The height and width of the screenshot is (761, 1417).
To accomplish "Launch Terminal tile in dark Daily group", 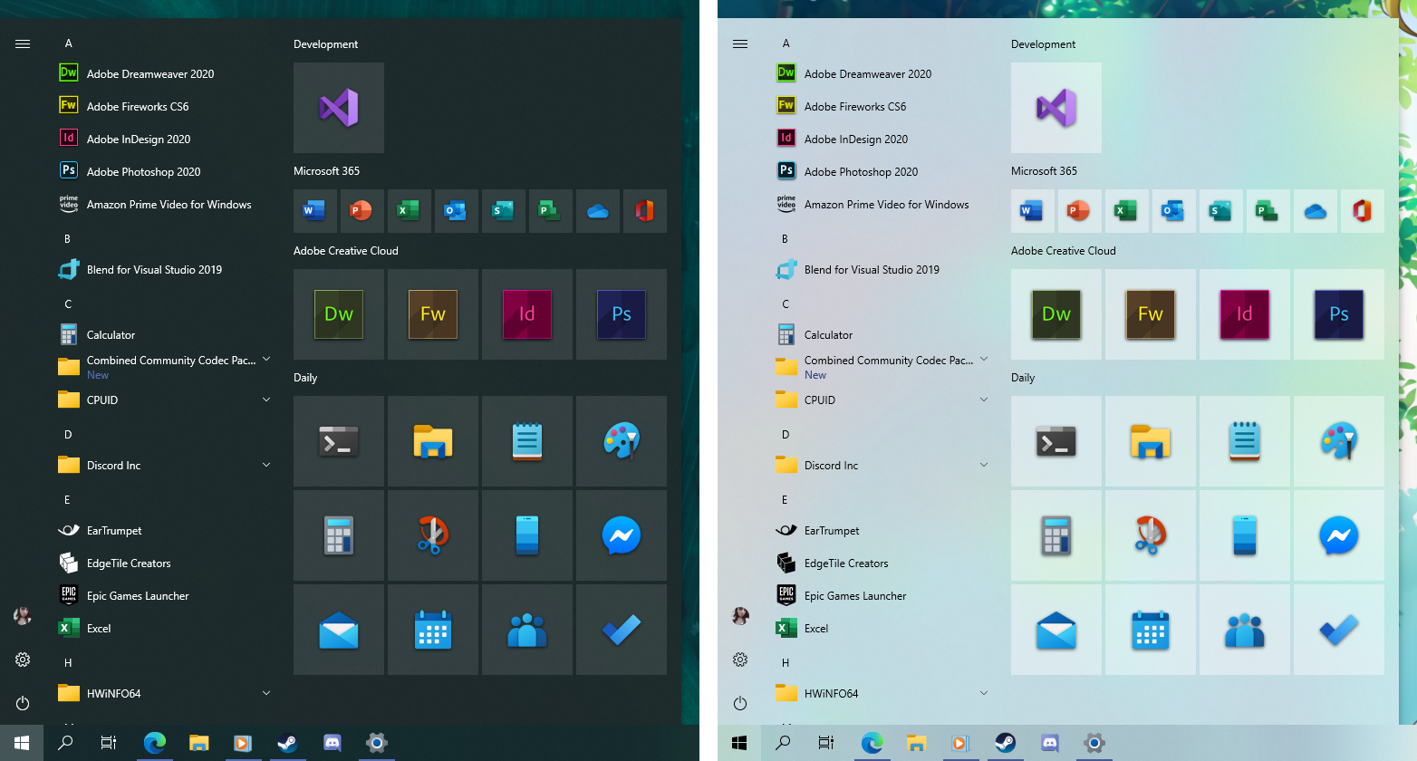I will tap(339, 441).
